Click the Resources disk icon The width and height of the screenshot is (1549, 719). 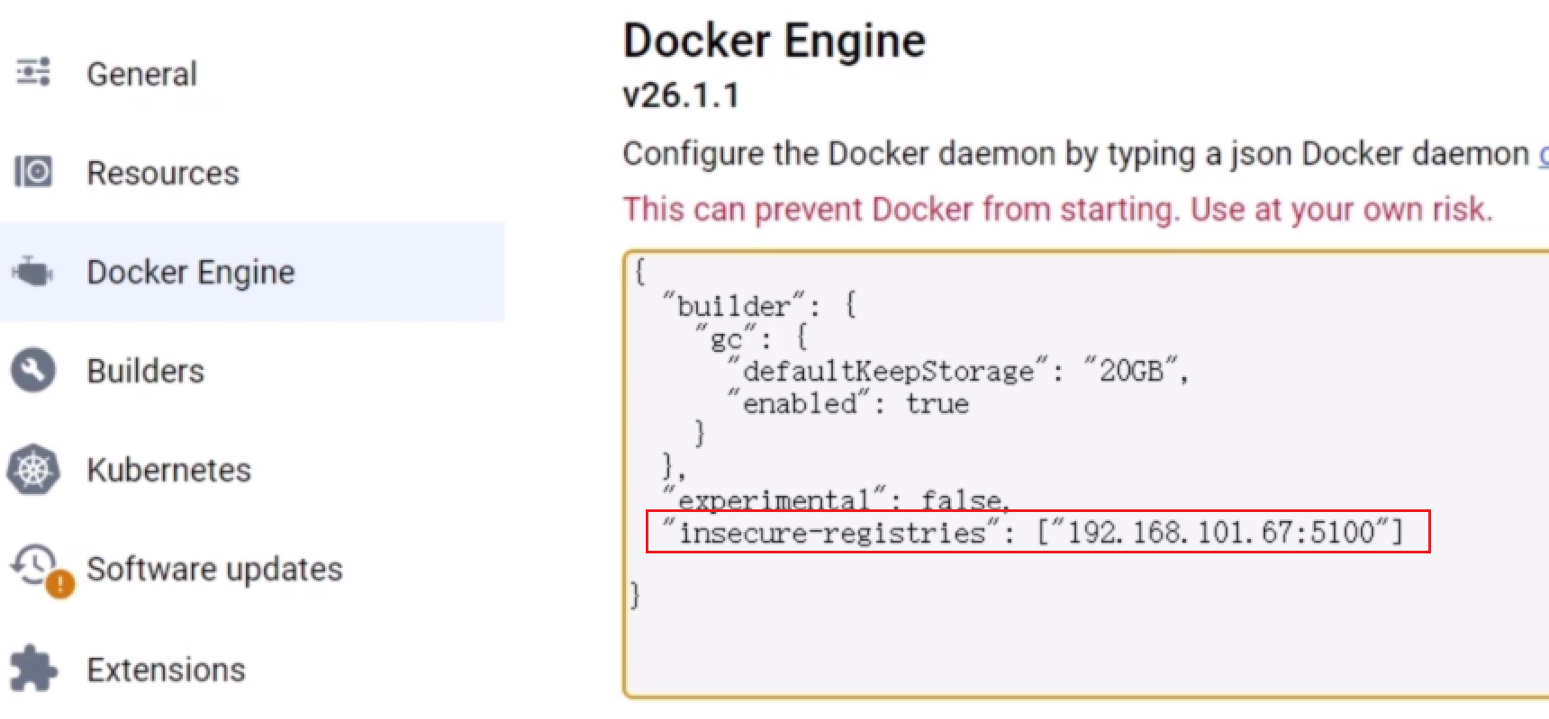[x=33, y=171]
